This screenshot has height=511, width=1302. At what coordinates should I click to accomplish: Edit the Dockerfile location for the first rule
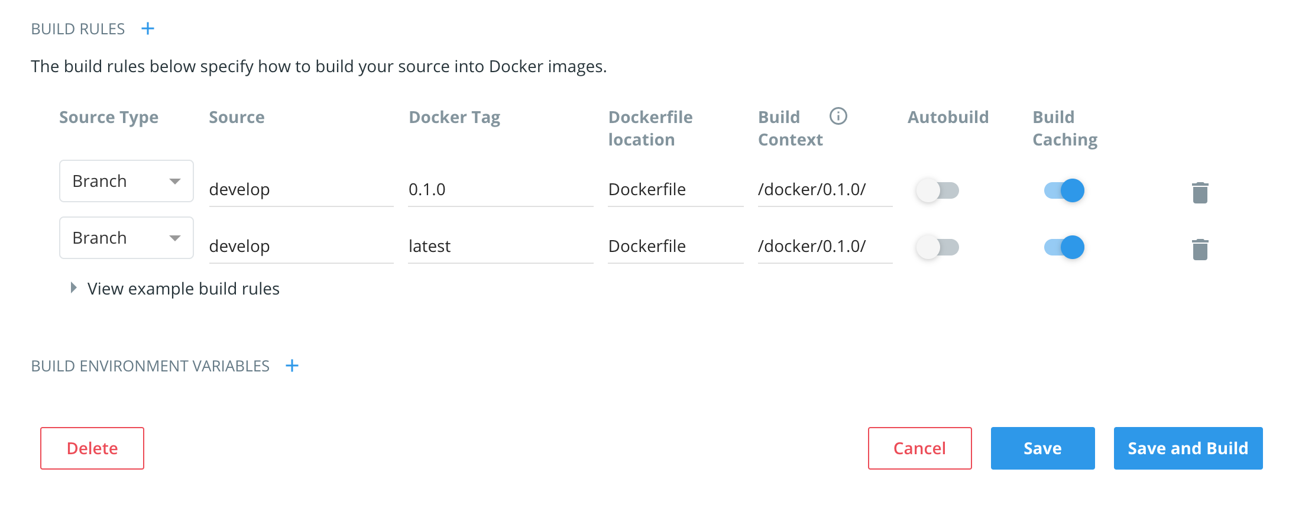point(675,189)
